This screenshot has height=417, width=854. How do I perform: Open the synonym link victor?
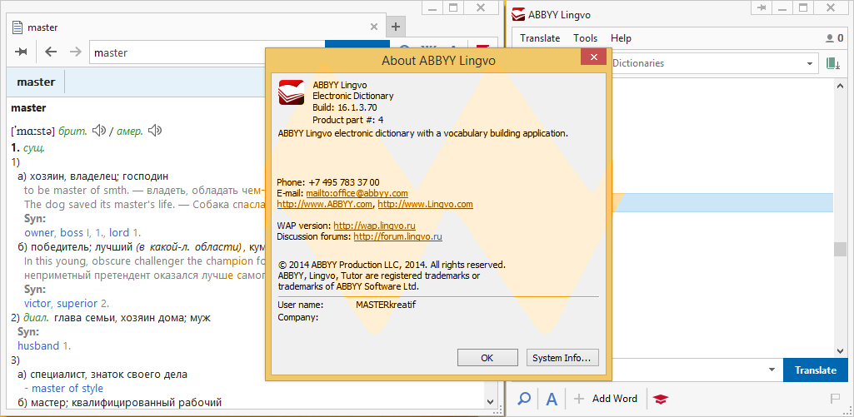pos(37,303)
